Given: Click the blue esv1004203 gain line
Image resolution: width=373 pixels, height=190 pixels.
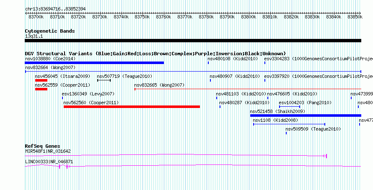Looking at the screenshot, I should coord(290,107).
